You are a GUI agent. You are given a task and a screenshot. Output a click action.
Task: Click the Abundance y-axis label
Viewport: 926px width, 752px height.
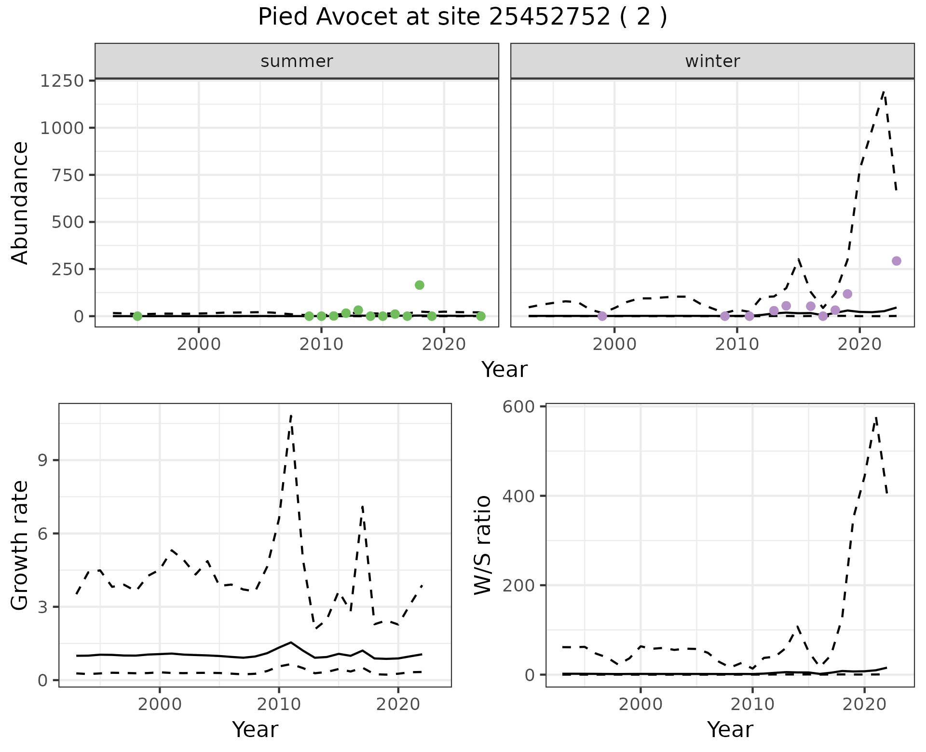click(x=20, y=202)
